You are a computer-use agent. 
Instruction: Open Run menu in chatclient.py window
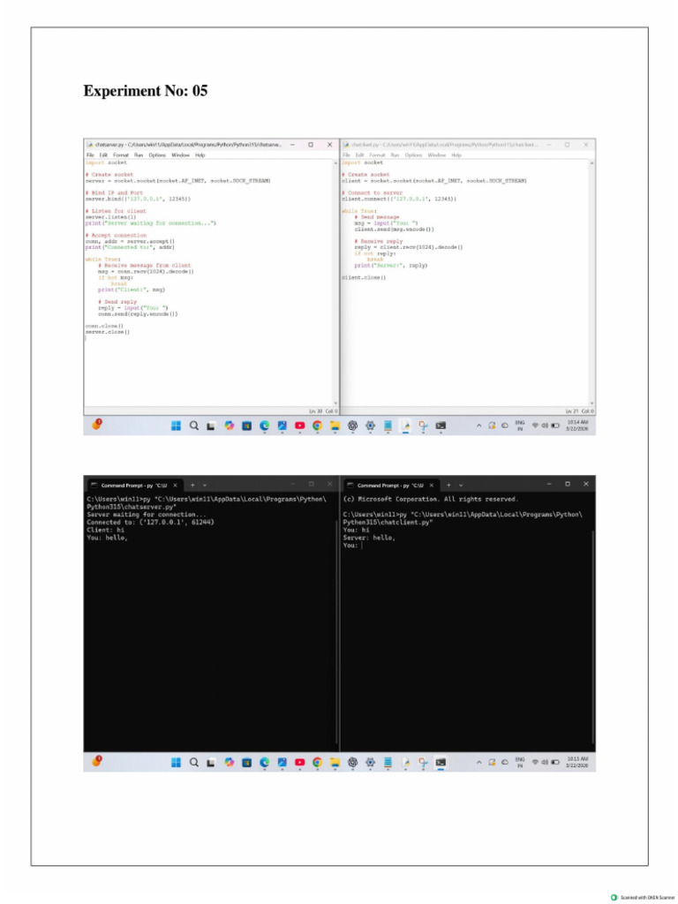point(395,155)
